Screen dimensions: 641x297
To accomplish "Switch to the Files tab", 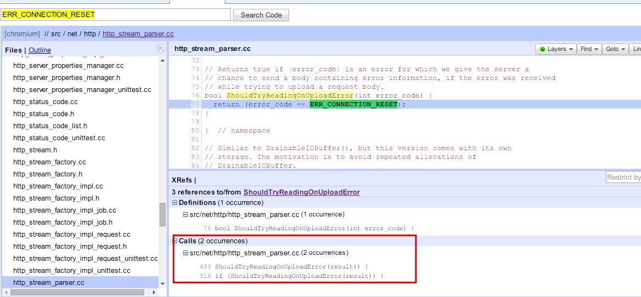I will 13,50.
